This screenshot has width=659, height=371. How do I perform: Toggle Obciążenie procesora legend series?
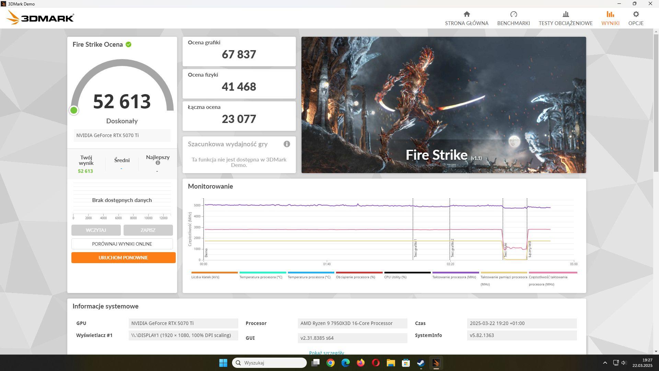(x=355, y=277)
